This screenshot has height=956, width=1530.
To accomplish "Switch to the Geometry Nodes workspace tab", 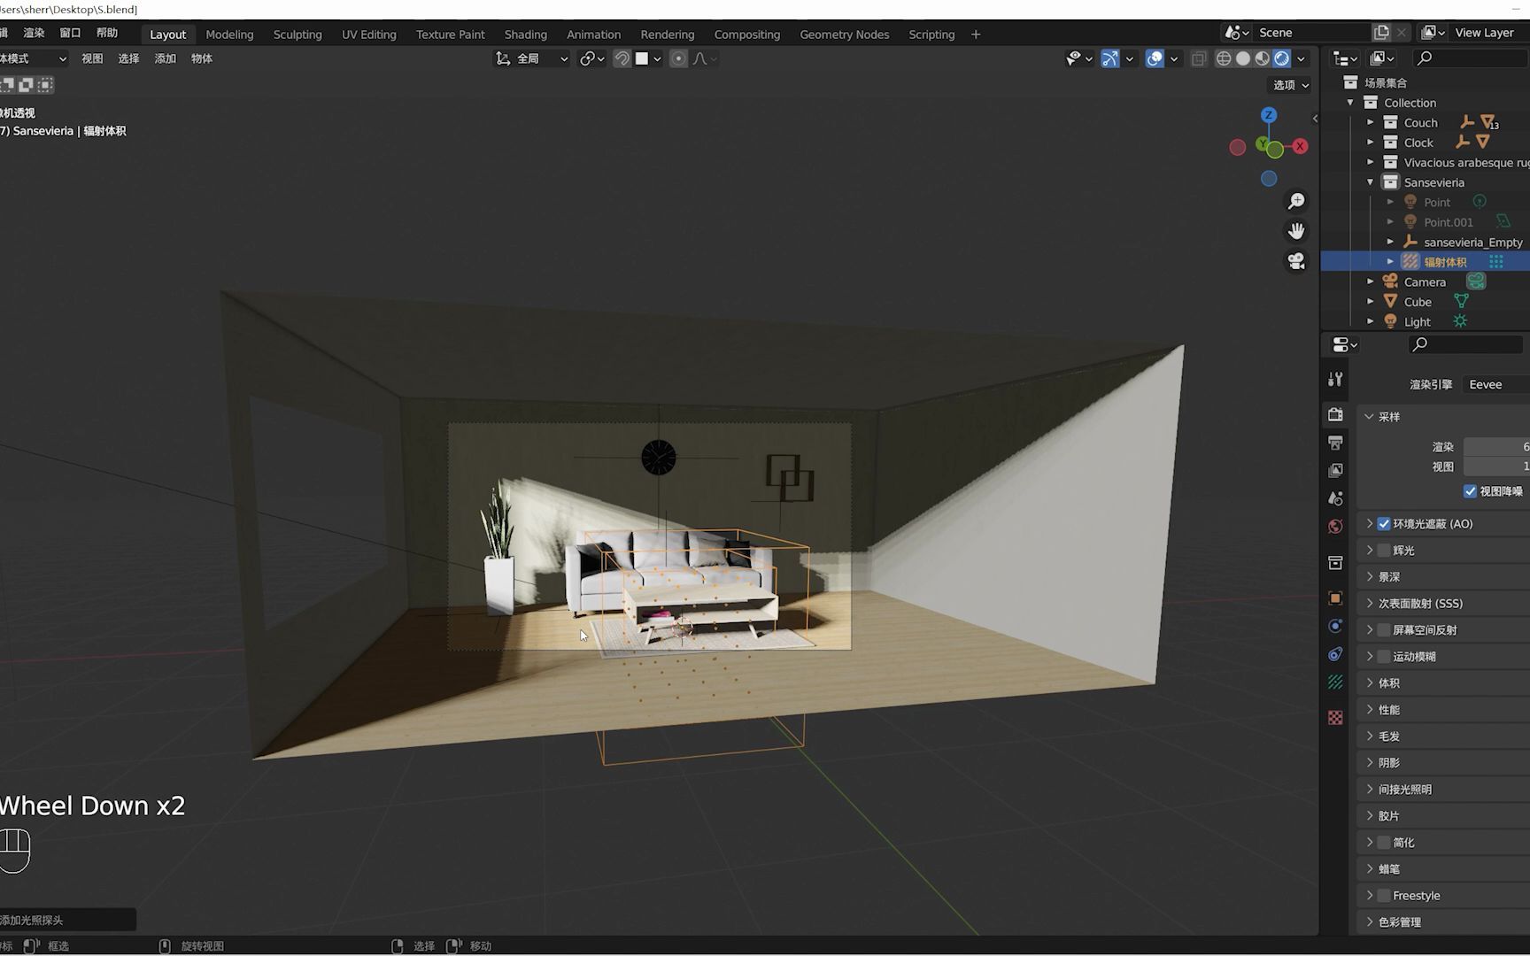I will click(845, 35).
